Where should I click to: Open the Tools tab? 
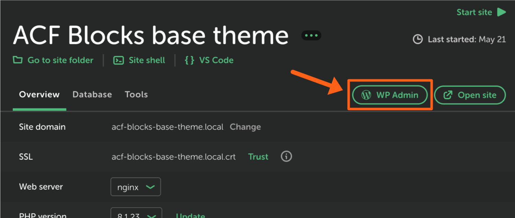coord(136,94)
